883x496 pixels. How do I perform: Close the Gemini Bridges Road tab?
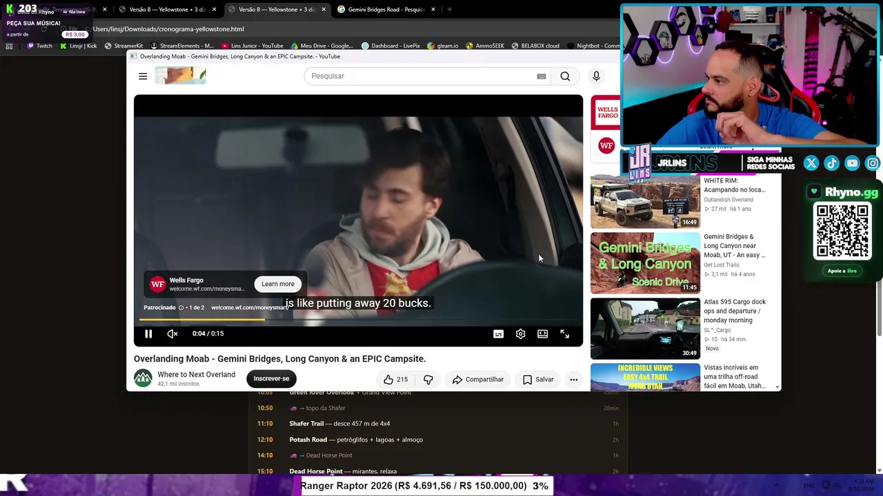(x=433, y=10)
